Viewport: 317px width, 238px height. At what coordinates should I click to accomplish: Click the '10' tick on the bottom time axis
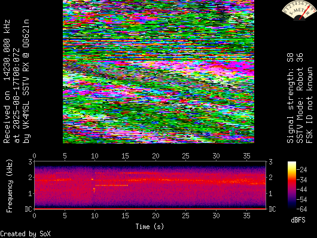95,215
